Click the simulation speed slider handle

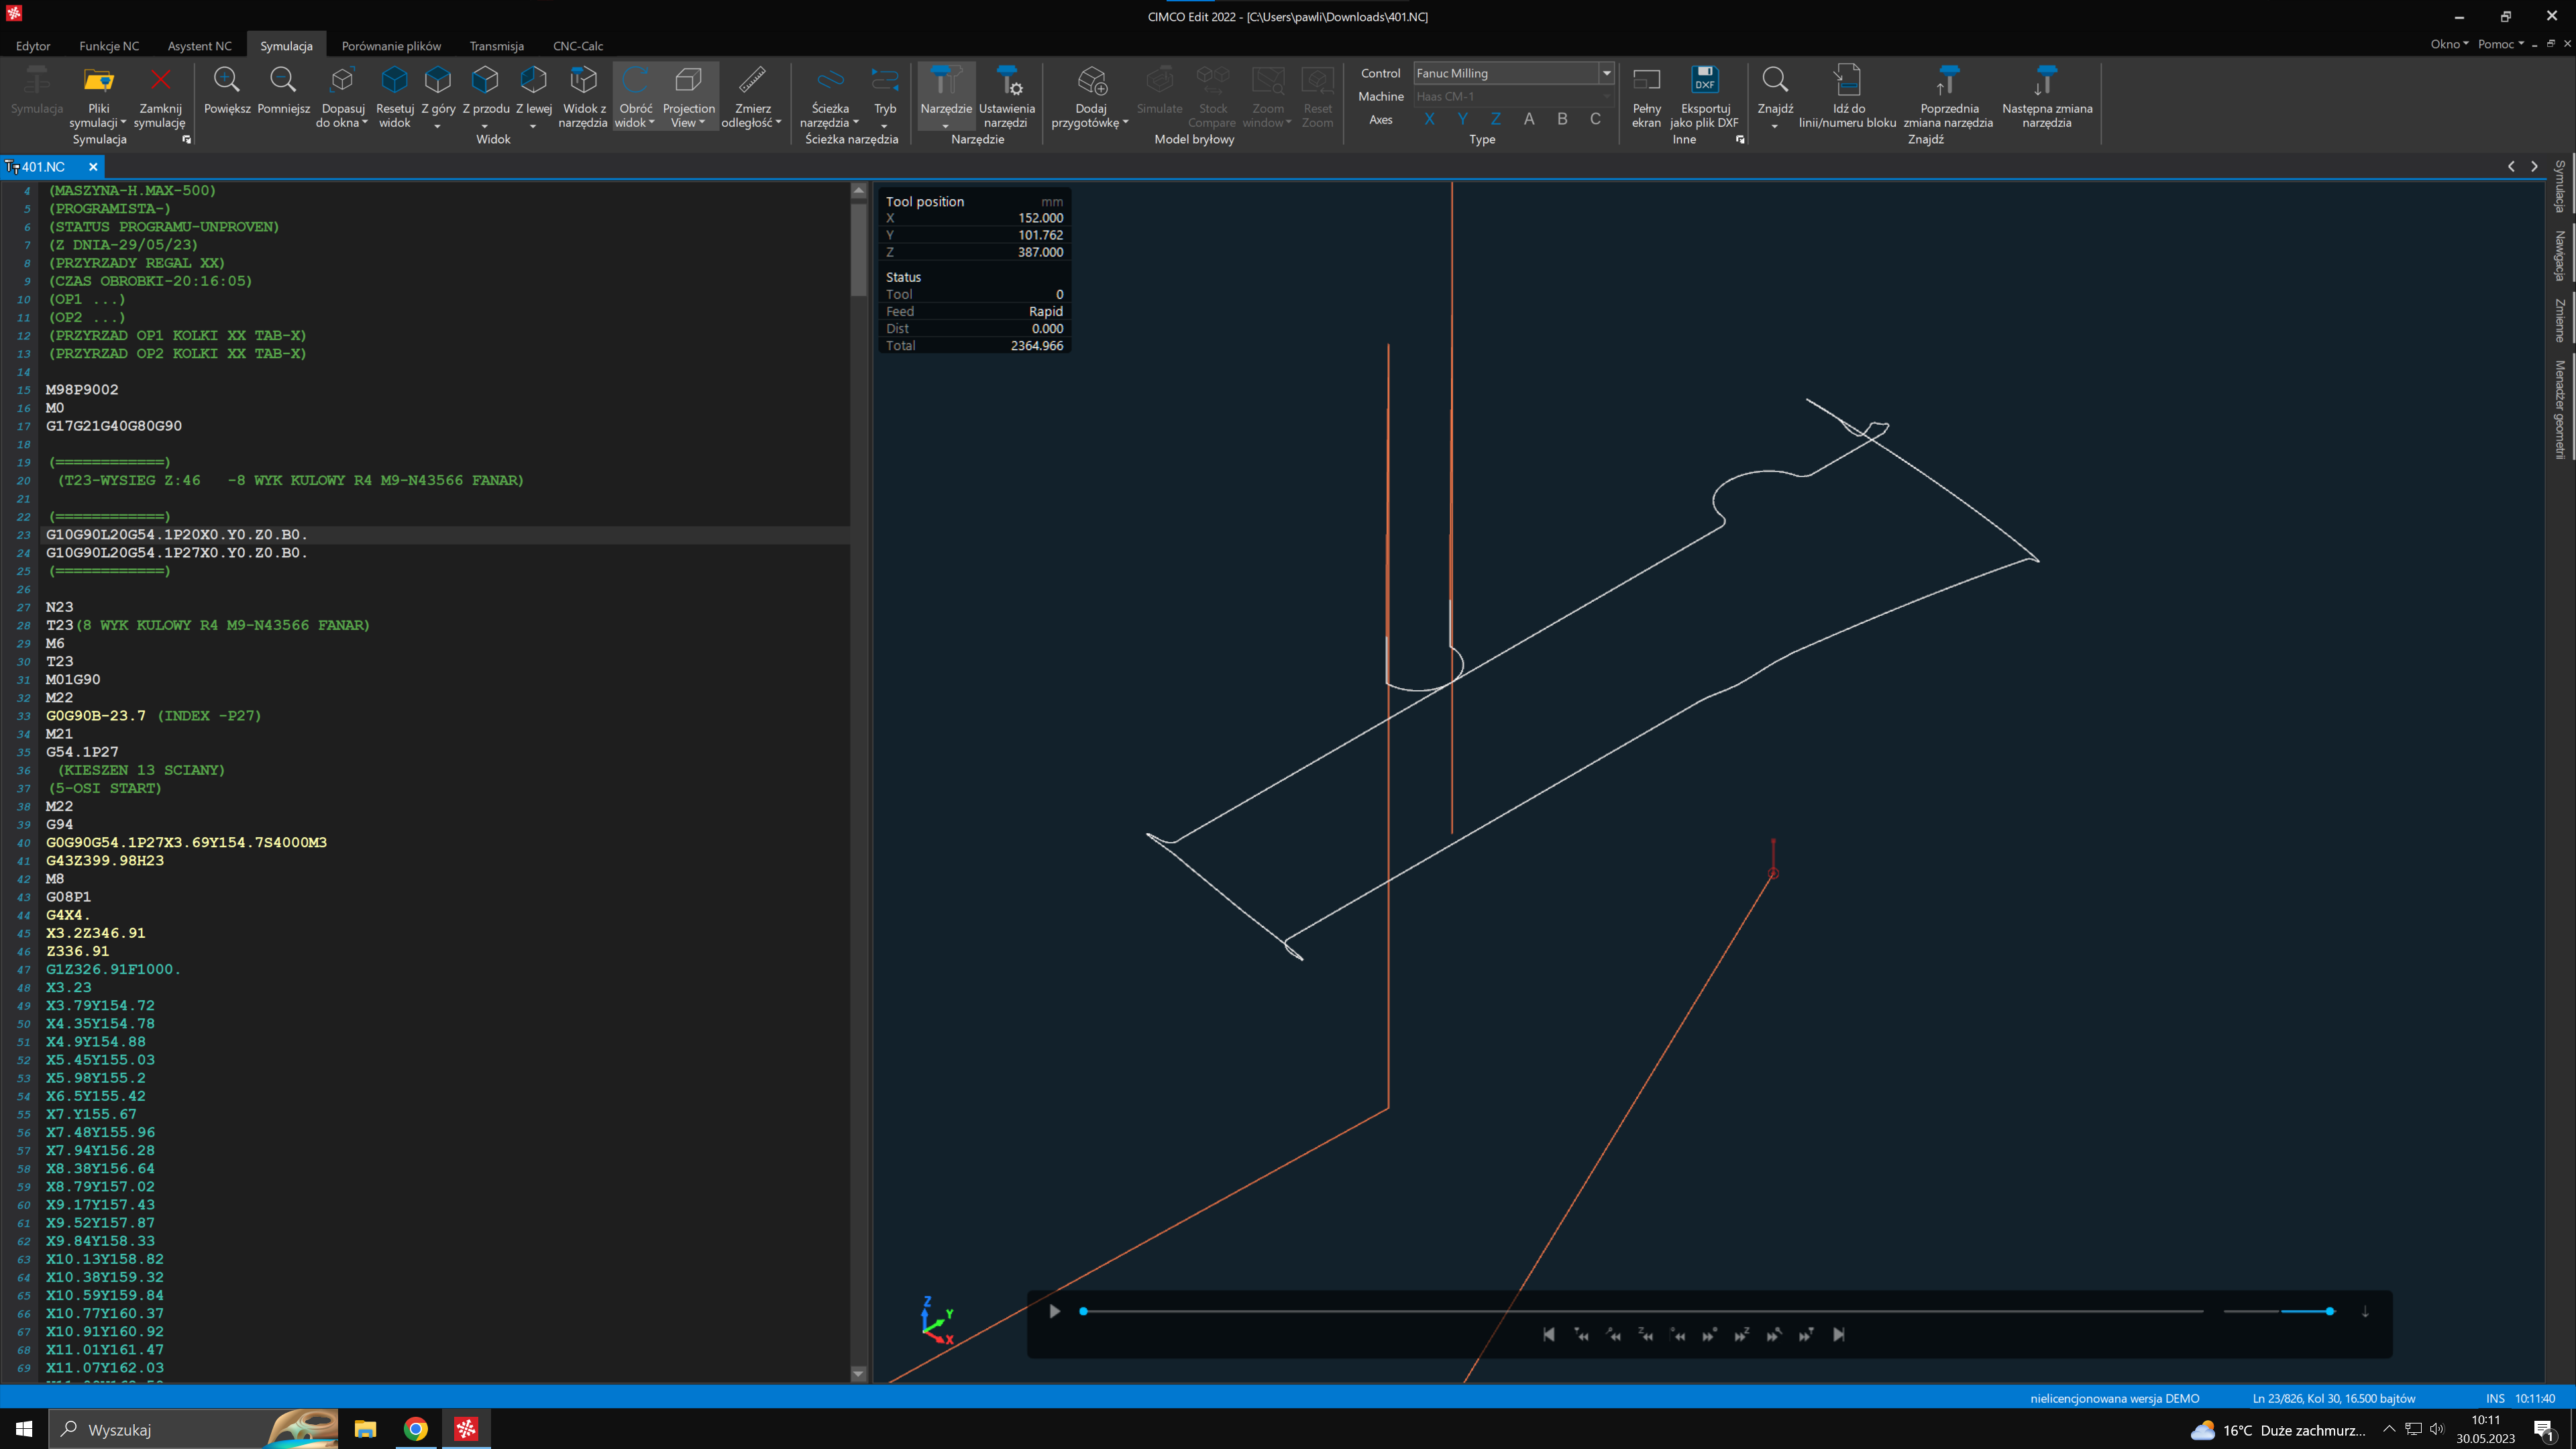click(2330, 1311)
